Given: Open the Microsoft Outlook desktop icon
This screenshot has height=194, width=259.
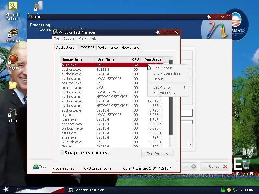Looking at the screenshot, I should (13, 11).
